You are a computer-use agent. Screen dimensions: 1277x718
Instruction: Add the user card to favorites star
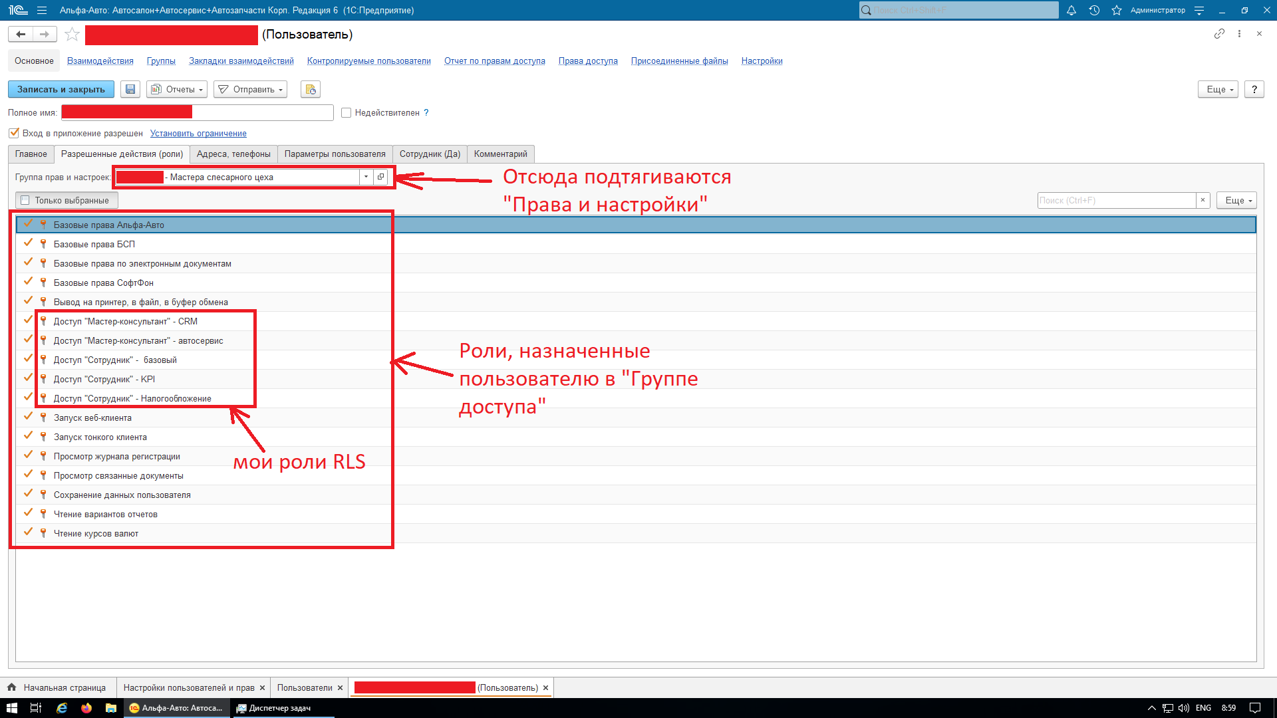(72, 34)
